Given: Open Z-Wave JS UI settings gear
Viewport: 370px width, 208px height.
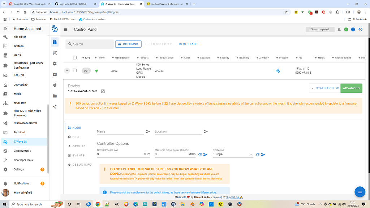Looking at the screenshot, I should pyautogui.click(x=55, y=64).
